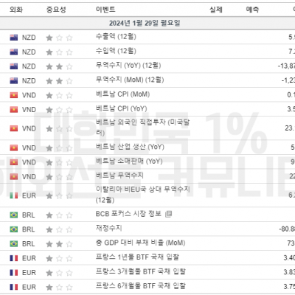Screen dimensions: 295x295
Task: Click the Brazil flag in the 재정수지 row
Action: click(x=14, y=229)
